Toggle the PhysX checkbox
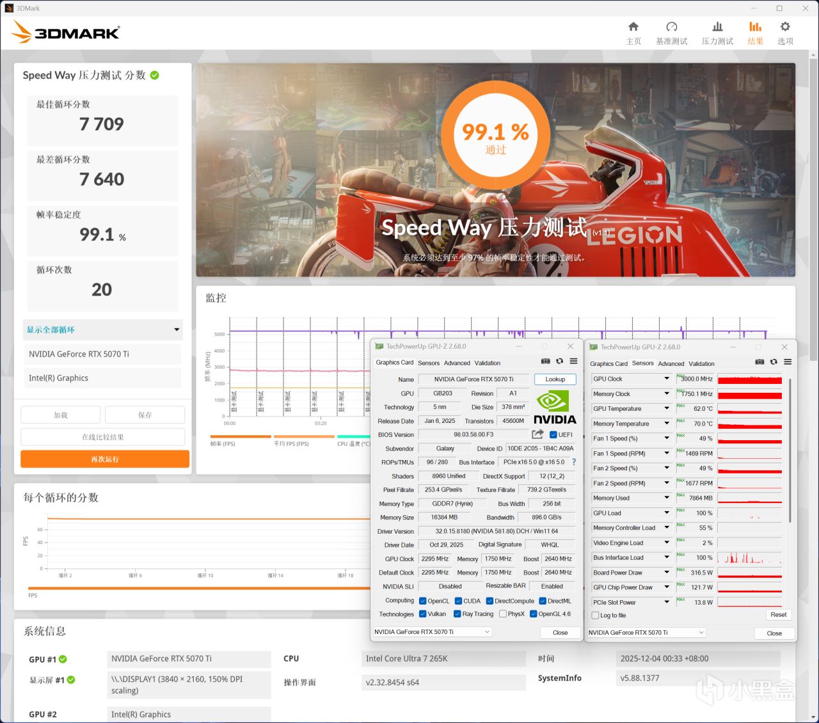This screenshot has width=819, height=723. pos(503,614)
